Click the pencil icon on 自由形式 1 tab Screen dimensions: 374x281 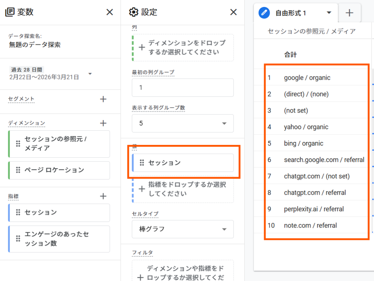click(x=264, y=13)
